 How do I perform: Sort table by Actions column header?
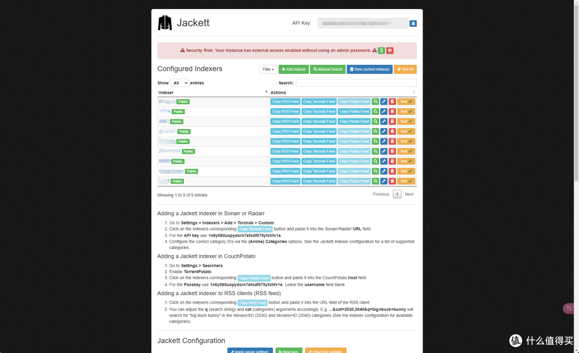pyautogui.click(x=343, y=93)
